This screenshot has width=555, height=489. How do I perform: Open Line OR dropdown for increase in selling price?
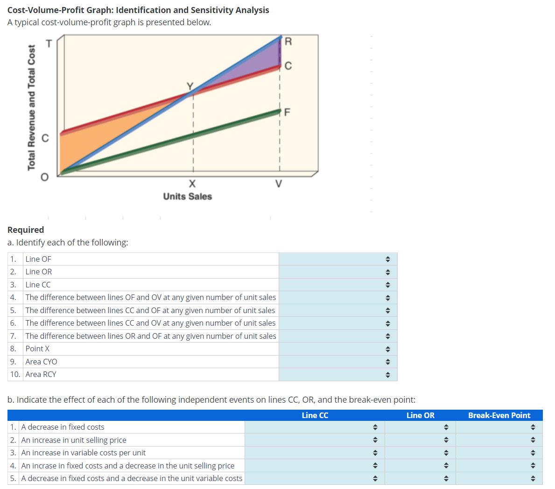tap(446, 439)
